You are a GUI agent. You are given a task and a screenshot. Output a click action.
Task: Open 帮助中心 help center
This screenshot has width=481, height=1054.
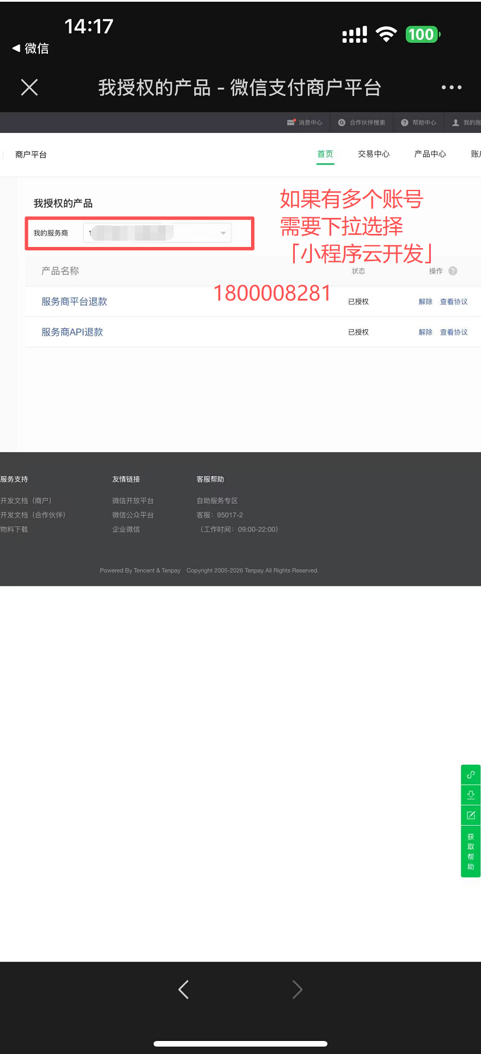coord(419,123)
